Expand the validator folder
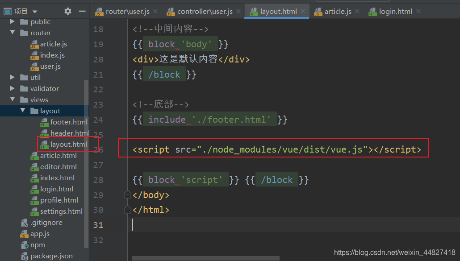460x261 pixels. pyautogui.click(x=13, y=88)
